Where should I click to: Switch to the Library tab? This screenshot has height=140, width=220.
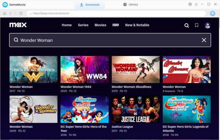131,4
